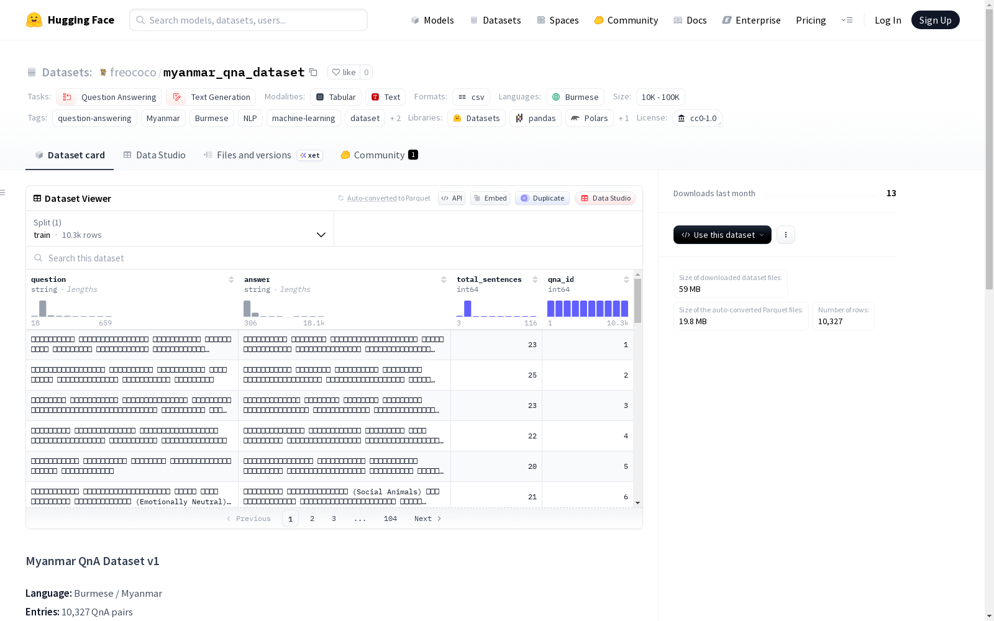Click the three-dot more options button
Screen dimensions: 994x621
click(x=786, y=235)
